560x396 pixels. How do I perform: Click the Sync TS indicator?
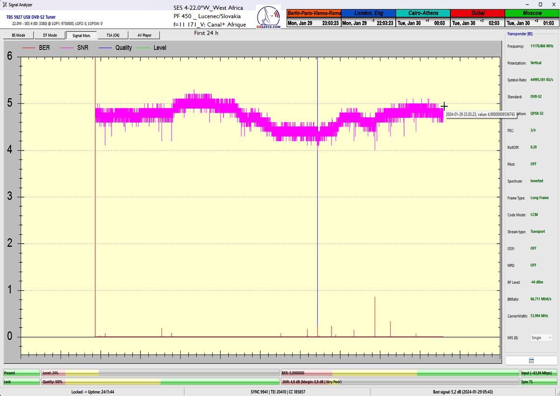click(x=539, y=382)
